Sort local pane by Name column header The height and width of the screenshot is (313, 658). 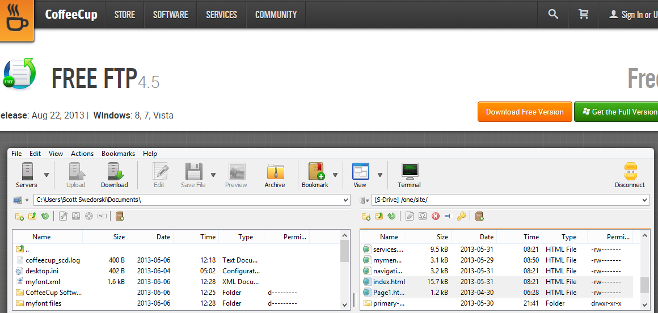click(41, 236)
